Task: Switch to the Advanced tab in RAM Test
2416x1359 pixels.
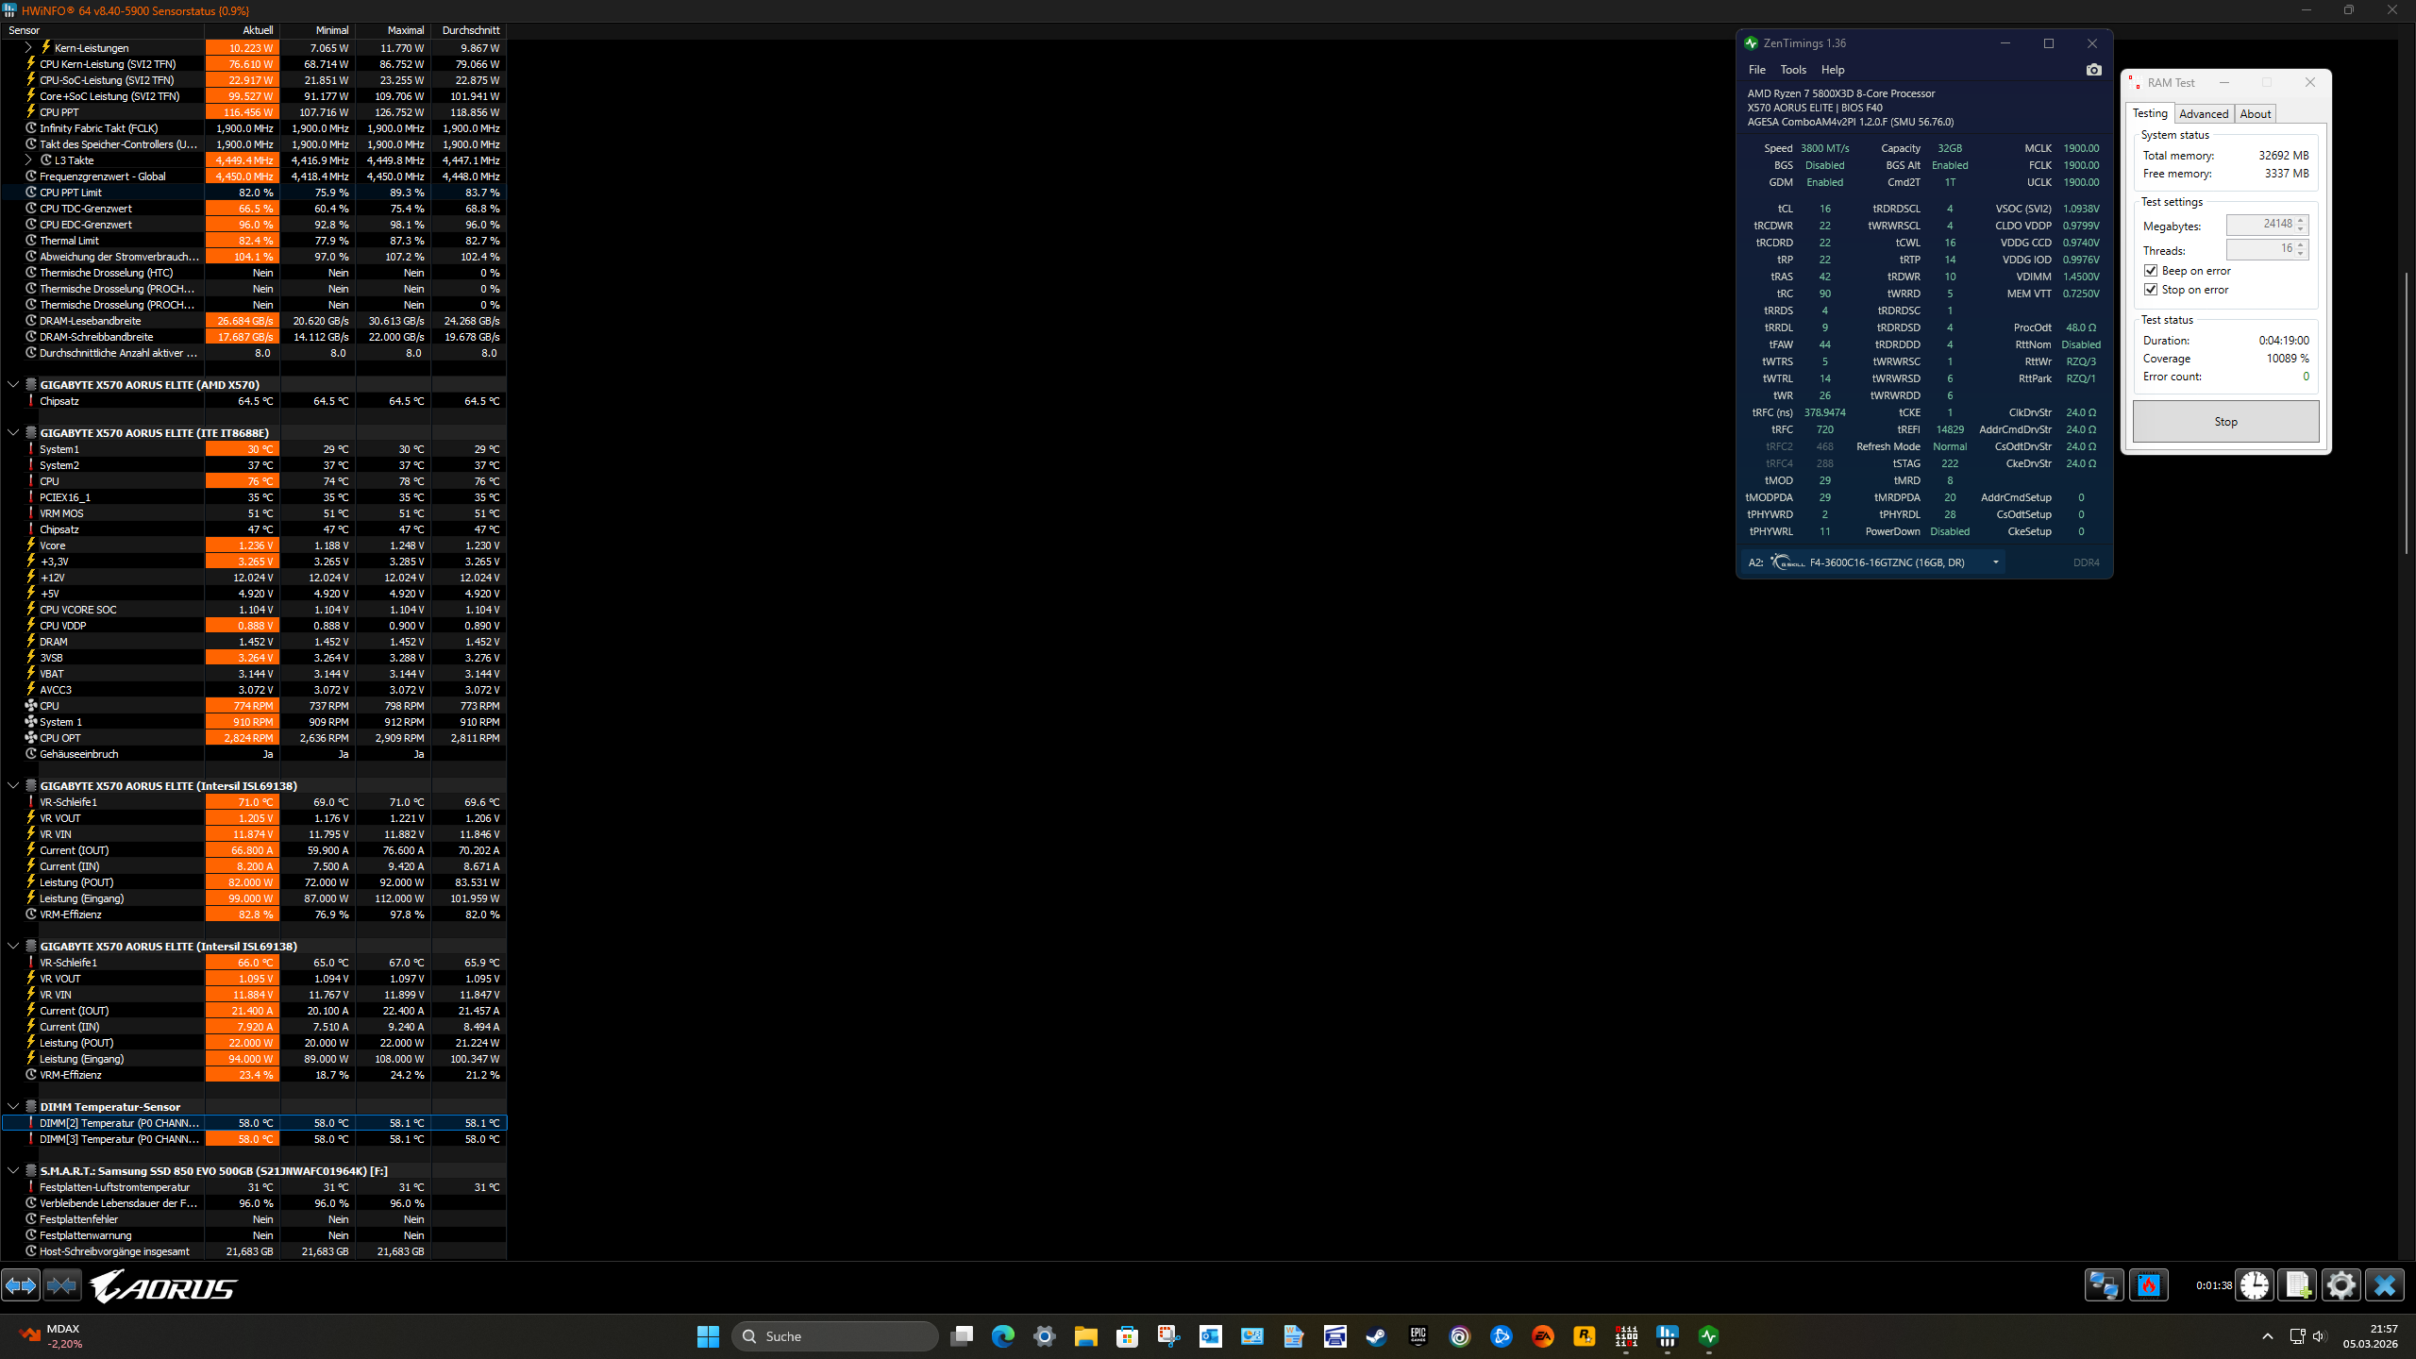Action: (x=2205, y=113)
